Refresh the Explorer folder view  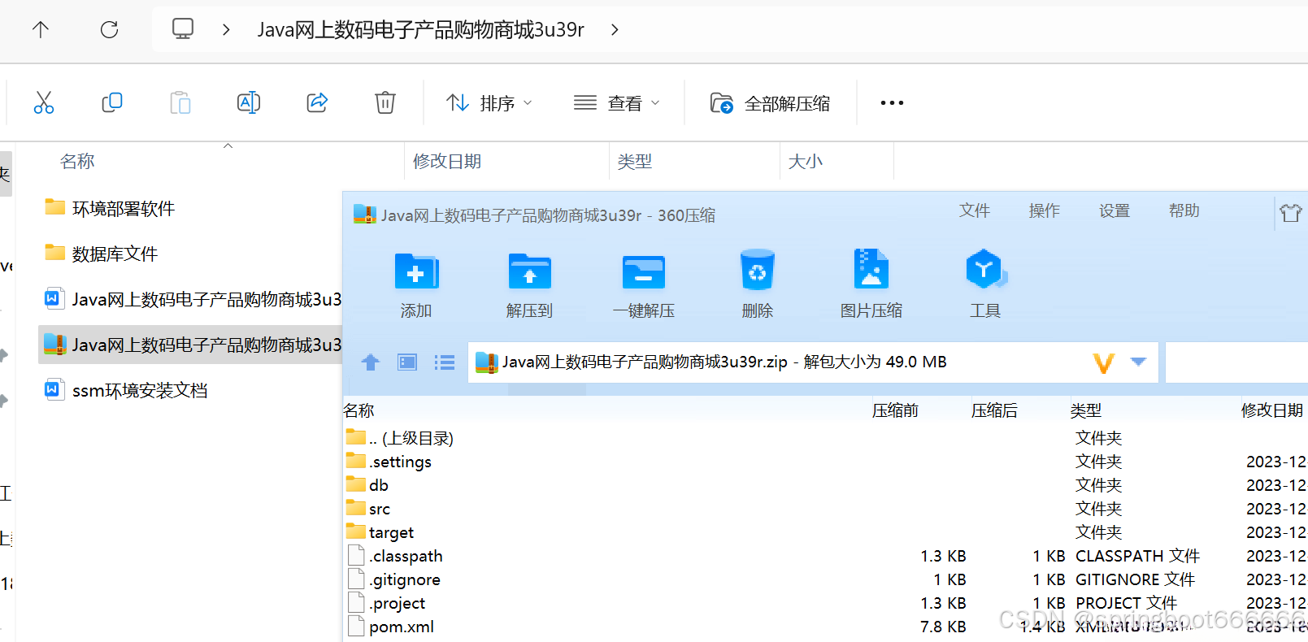109,30
